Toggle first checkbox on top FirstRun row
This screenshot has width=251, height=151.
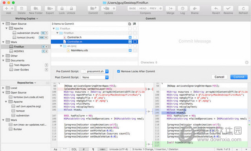tap(130, 29)
